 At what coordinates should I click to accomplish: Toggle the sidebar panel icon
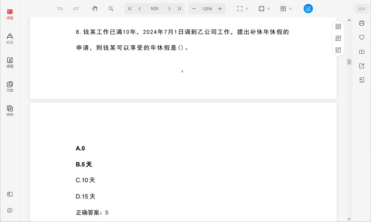point(10,194)
